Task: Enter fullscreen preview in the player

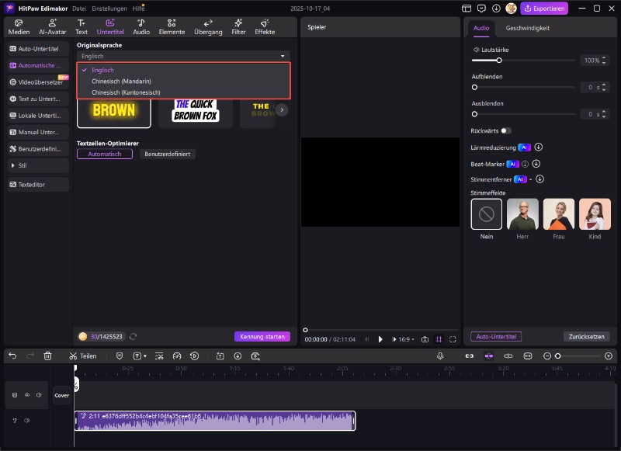Action: point(453,339)
